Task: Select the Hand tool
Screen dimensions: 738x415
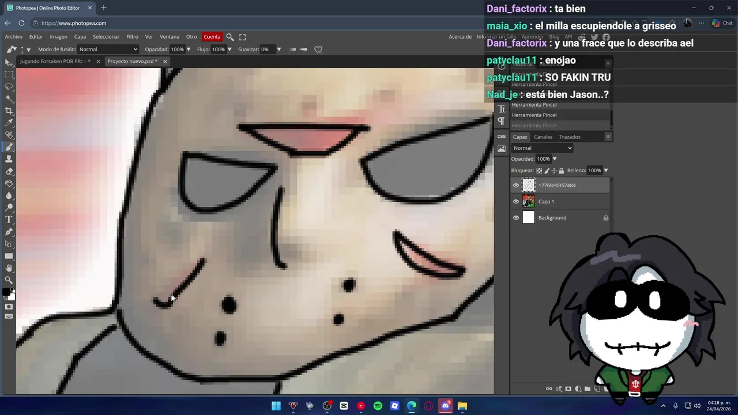Action: click(9, 268)
